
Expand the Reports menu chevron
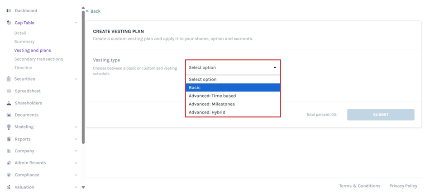pos(76,139)
